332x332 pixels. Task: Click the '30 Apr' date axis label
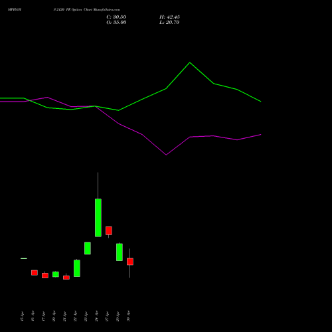click(x=128, y=317)
